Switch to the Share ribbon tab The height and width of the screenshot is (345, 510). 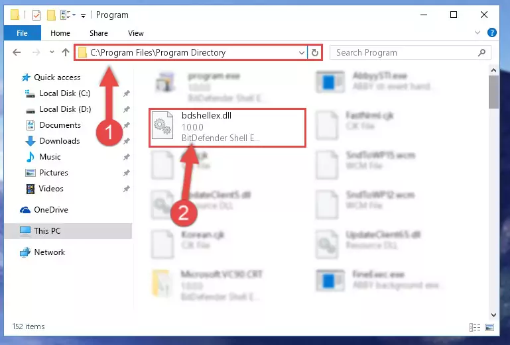[99, 33]
